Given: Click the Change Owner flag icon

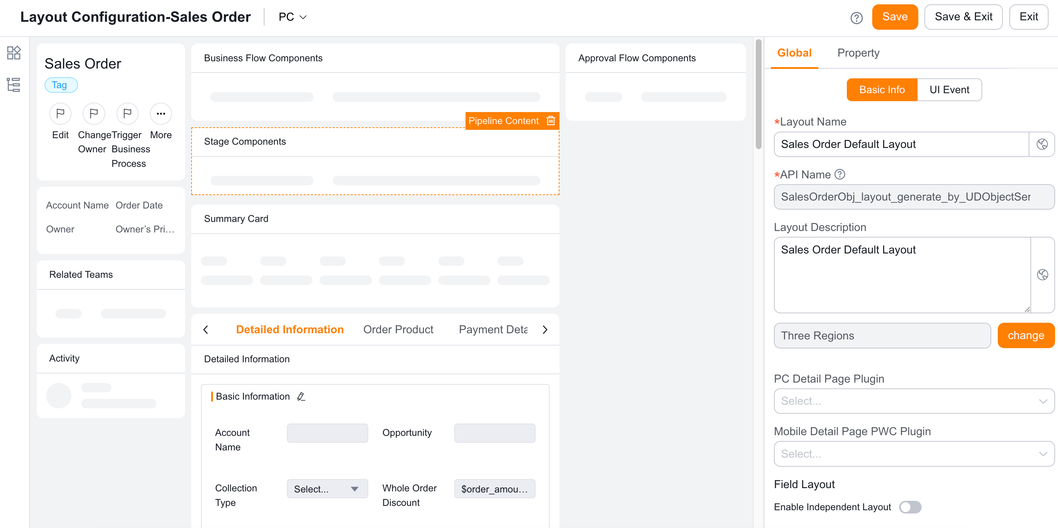Looking at the screenshot, I should coord(94,113).
